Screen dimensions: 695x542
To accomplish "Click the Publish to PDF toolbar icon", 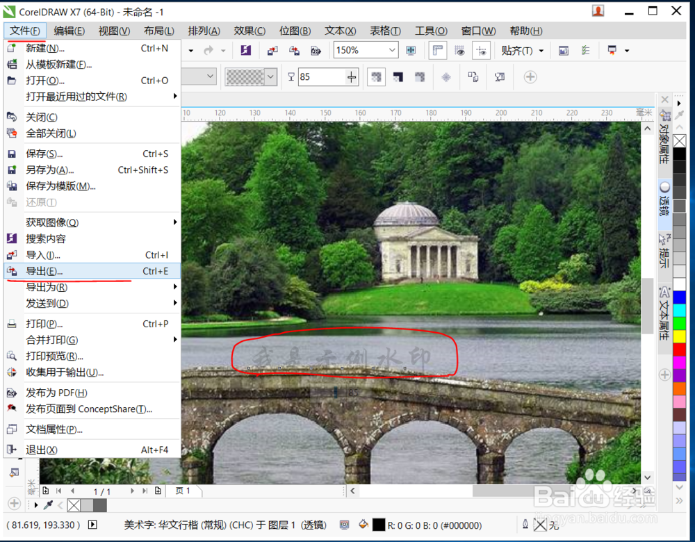I will point(316,51).
